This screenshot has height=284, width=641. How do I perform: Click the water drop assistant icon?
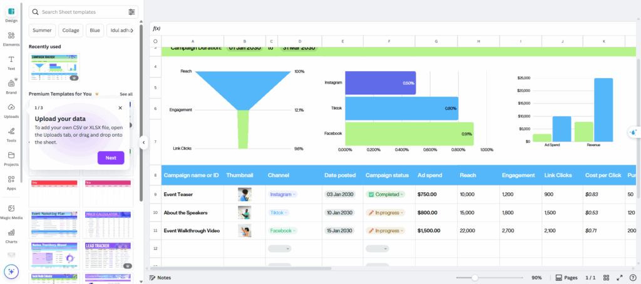[633, 132]
